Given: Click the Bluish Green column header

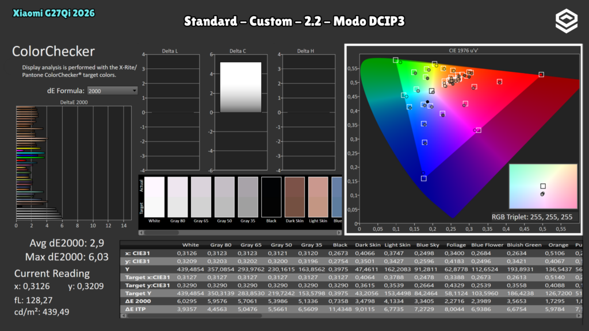Looking at the screenshot, I should (x=524, y=245).
